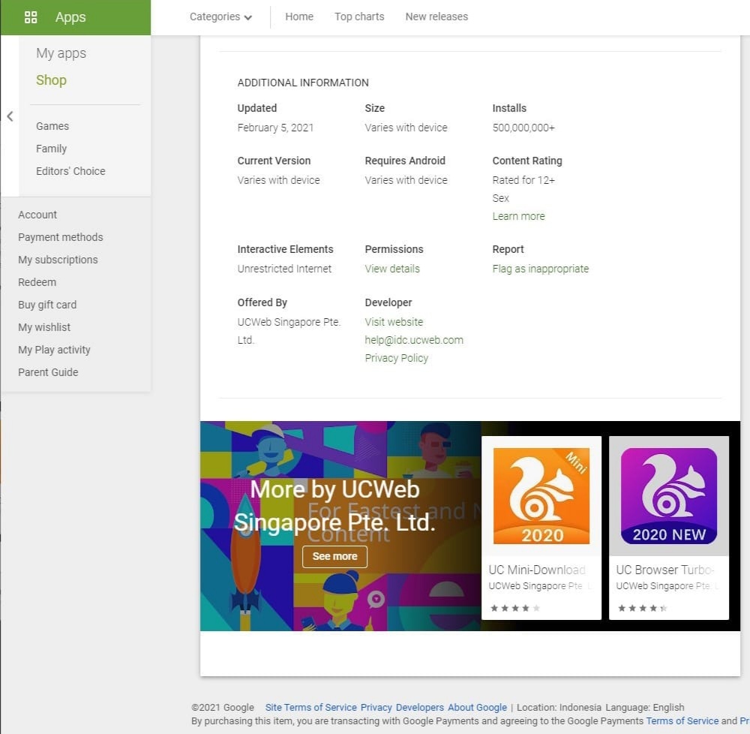Click Learn more under Content Rating
This screenshot has height=734, width=750.
518,216
